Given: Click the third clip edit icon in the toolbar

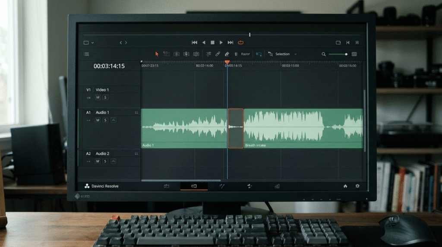Looking at the screenshot, I should pyautogui.click(x=186, y=54).
